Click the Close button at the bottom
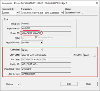 tap(88, 84)
